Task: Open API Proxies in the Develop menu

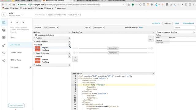Action: pyautogui.click(x=15, y=45)
